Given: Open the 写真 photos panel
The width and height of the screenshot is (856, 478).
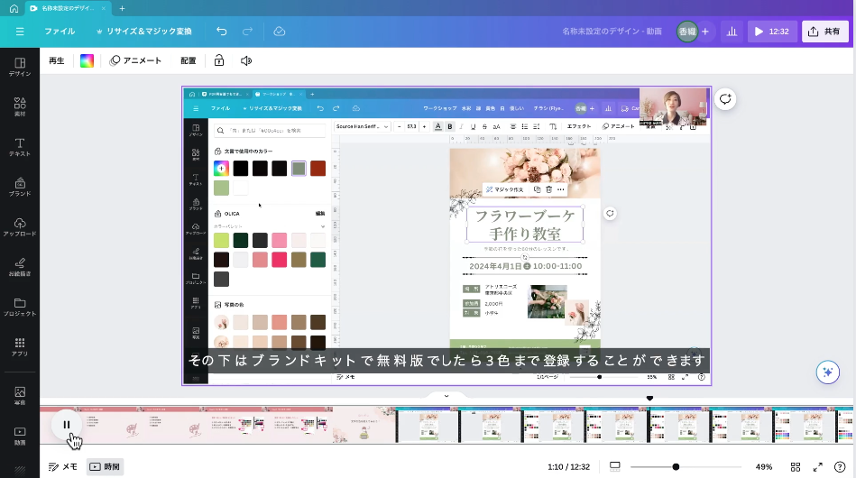Looking at the screenshot, I should (x=20, y=396).
